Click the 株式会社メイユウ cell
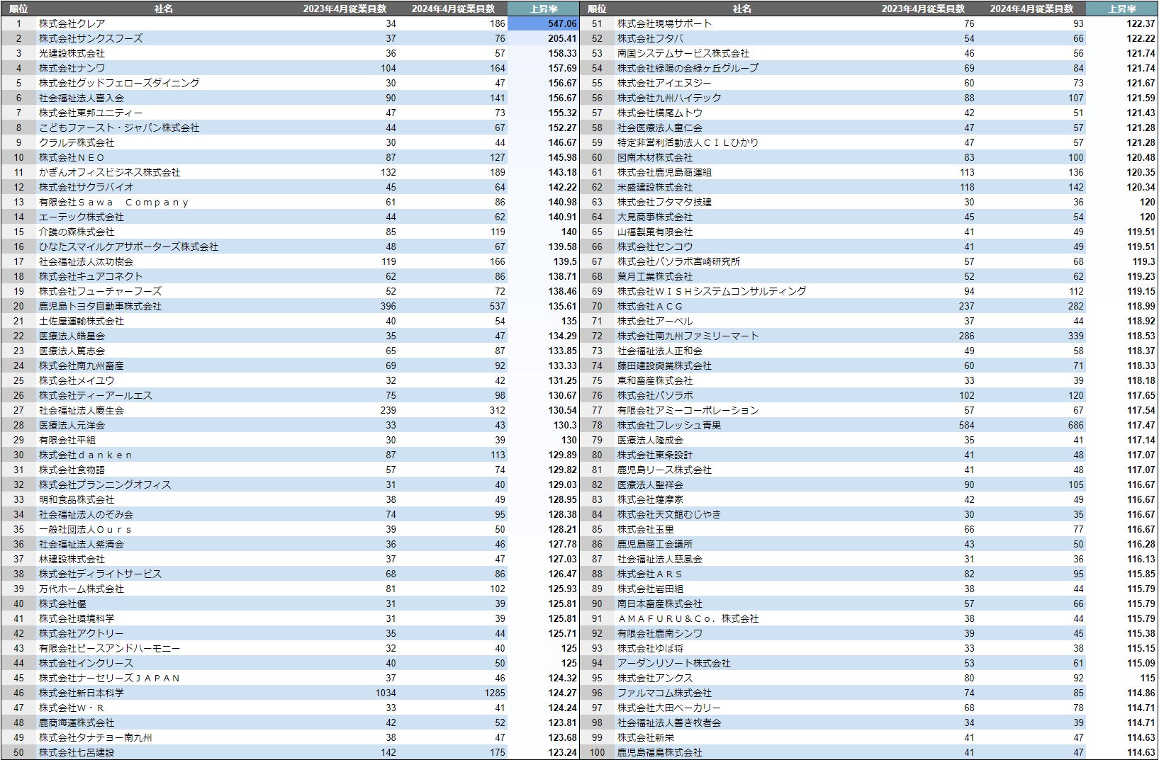 pos(77,380)
